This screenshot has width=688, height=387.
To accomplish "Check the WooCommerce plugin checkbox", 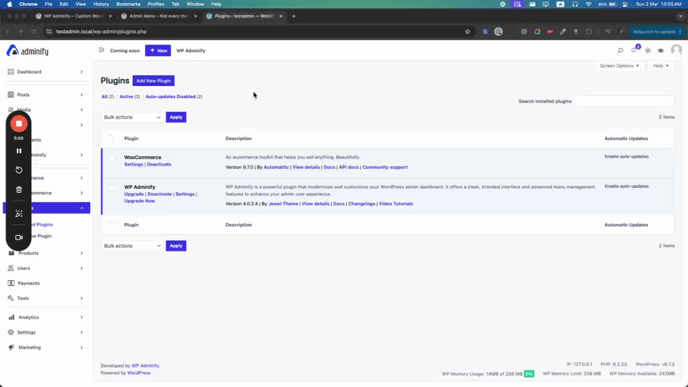I will pos(112,158).
